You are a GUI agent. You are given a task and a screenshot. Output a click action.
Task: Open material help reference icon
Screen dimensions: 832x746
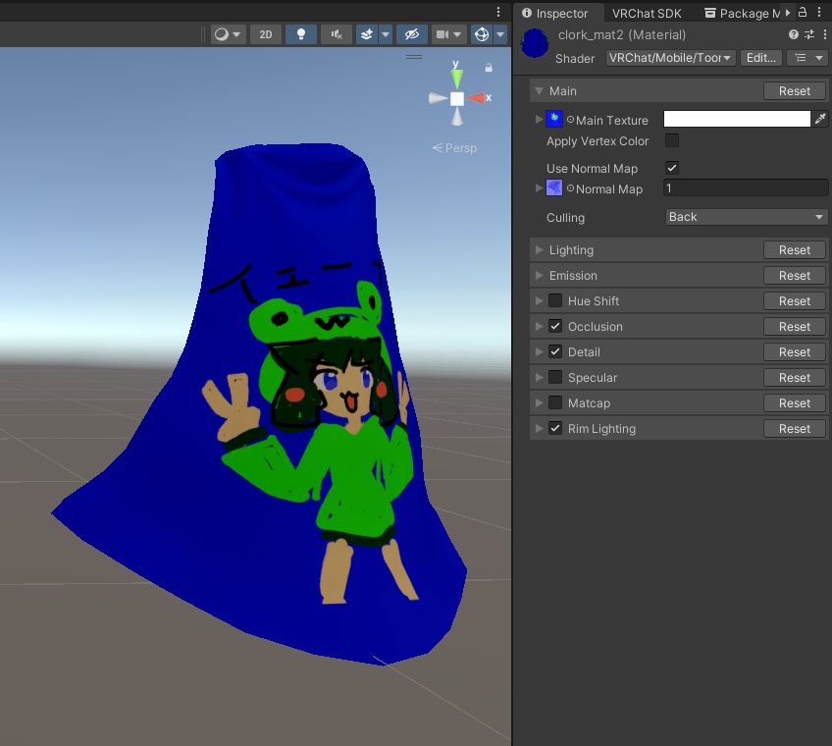click(794, 34)
